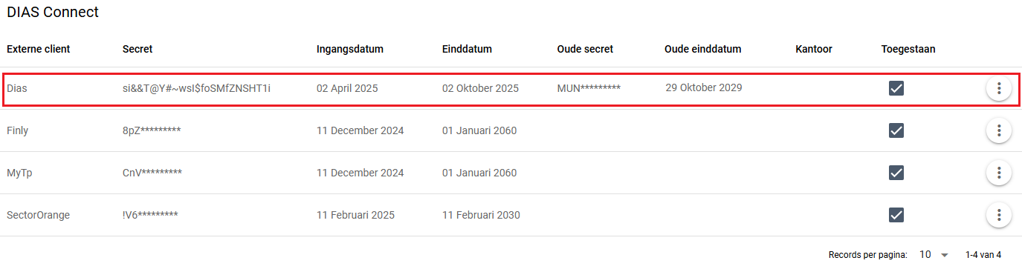
Task: Sort by the Ingangsdatum column header
Action: (x=350, y=49)
